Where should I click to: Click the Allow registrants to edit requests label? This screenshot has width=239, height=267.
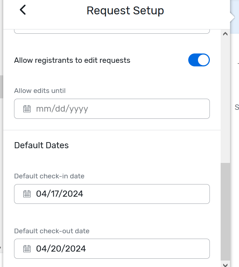(x=72, y=60)
